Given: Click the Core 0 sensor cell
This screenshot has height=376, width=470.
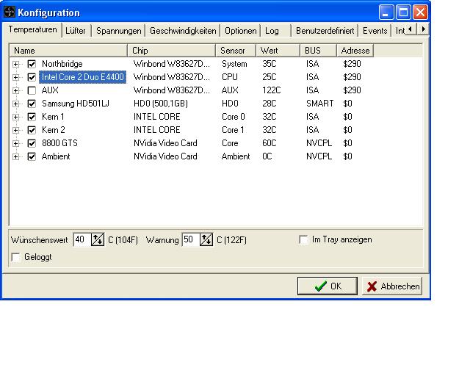Looking at the screenshot, I should pos(234,117).
